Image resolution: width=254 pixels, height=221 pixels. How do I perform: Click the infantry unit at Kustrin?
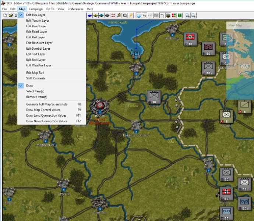(x=154, y=97)
